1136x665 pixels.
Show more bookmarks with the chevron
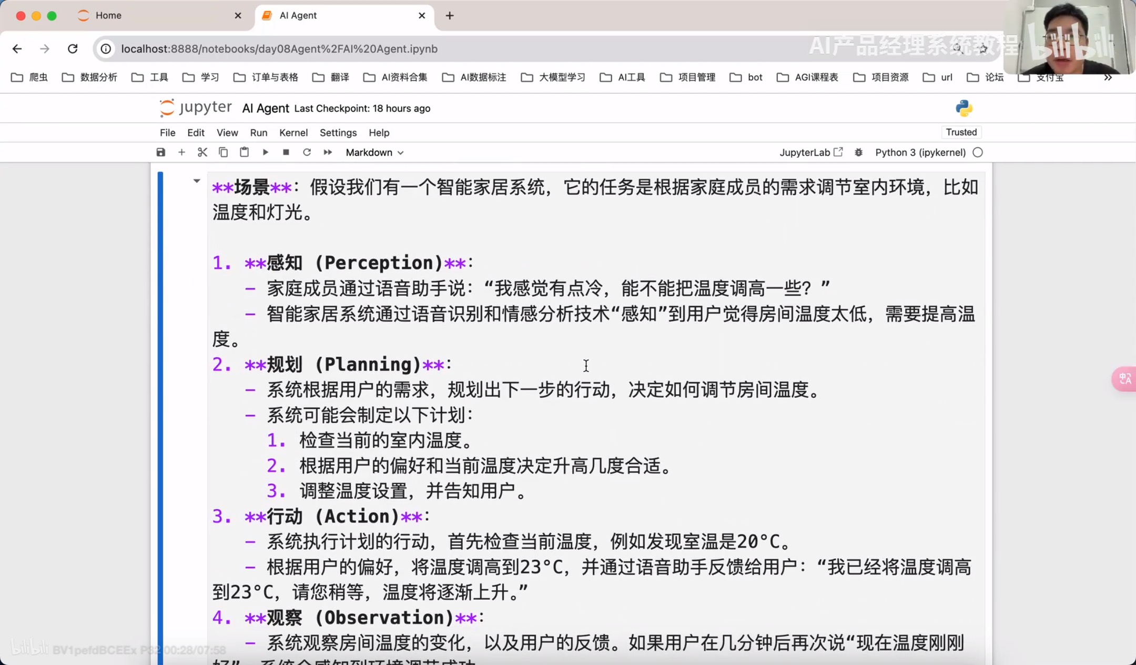pos(1108,77)
